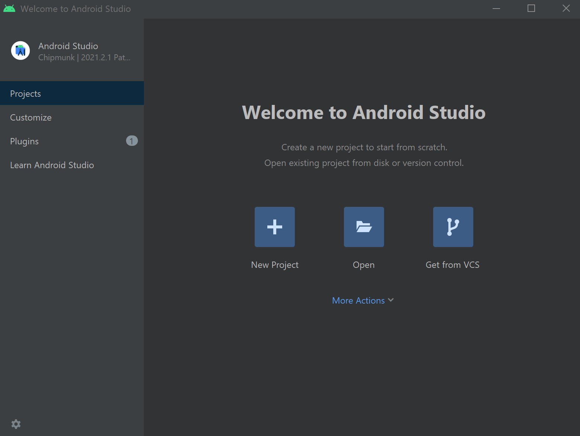Click the Chipmunk version text
Image resolution: width=580 pixels, height=436 pixels.
pyautogui.click(x=84, y=58)
